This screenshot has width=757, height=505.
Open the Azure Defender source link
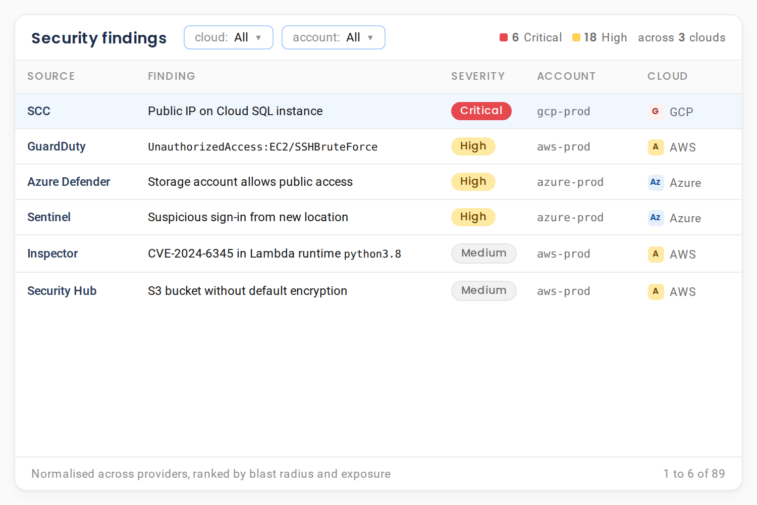(69, 182)
